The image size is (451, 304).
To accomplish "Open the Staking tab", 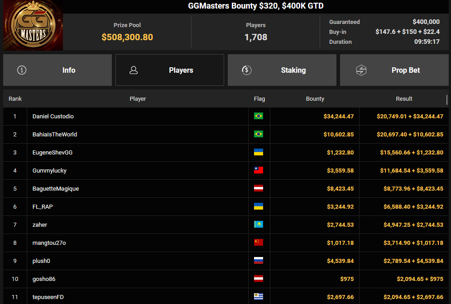I will [282, 70].
